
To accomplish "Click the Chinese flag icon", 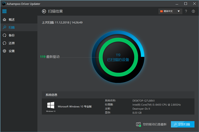I will click(x=161, y=11).
